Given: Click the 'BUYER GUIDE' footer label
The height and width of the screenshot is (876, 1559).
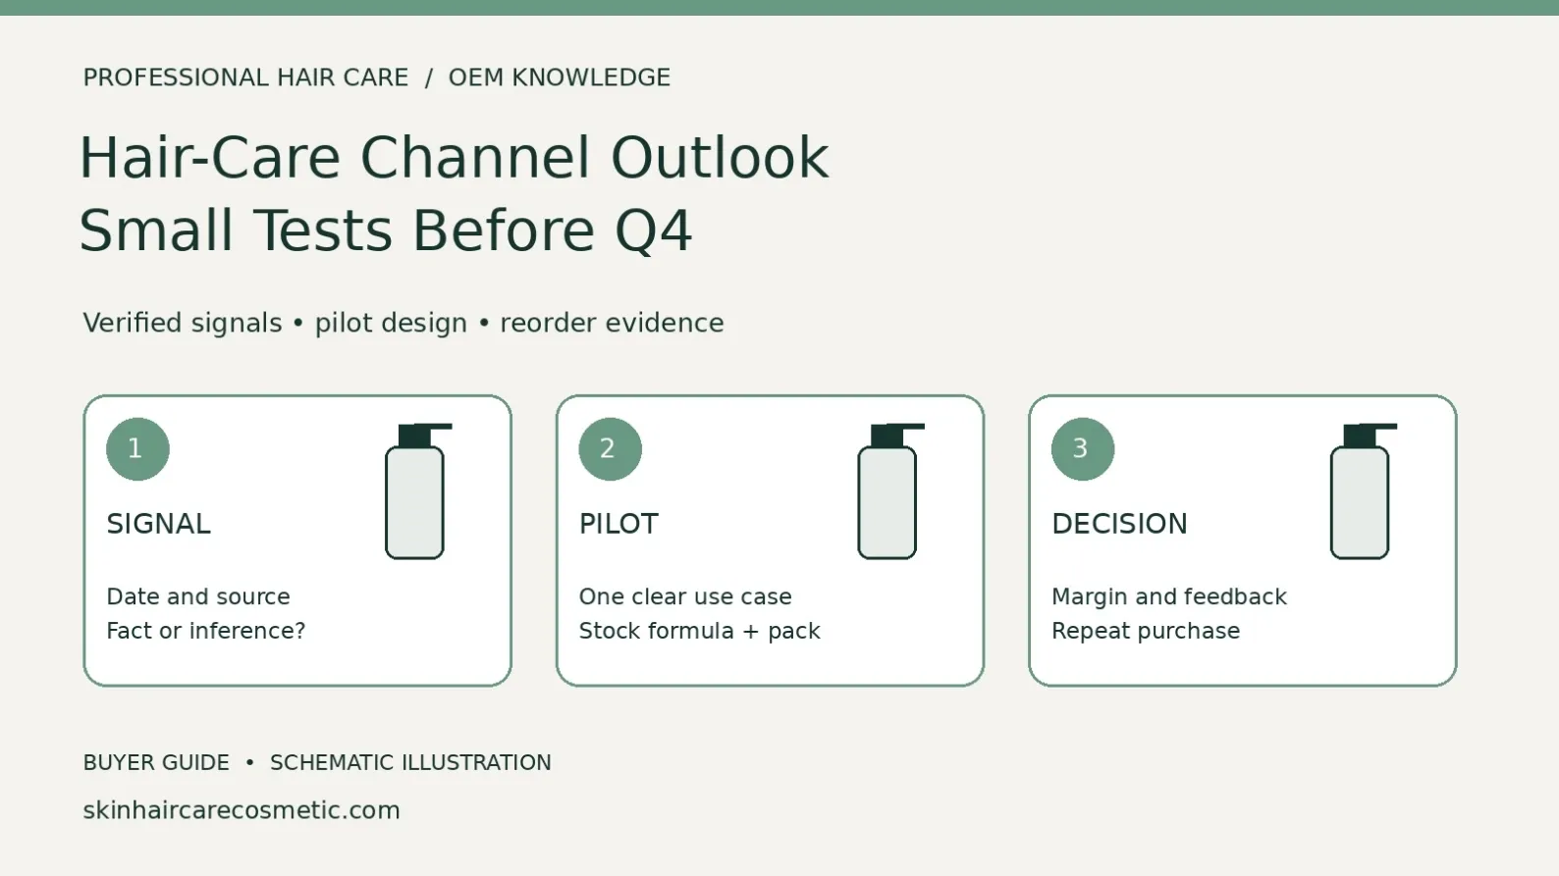Looking at the screenshot, I should tap(156, 763).
